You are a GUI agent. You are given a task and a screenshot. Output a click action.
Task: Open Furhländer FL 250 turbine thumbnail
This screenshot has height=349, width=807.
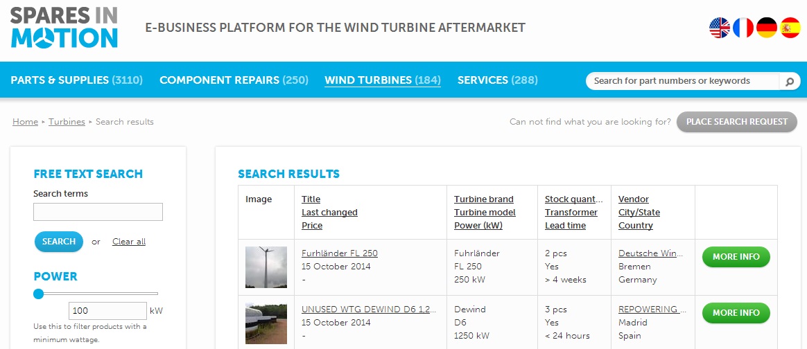[x=266, y=267]
